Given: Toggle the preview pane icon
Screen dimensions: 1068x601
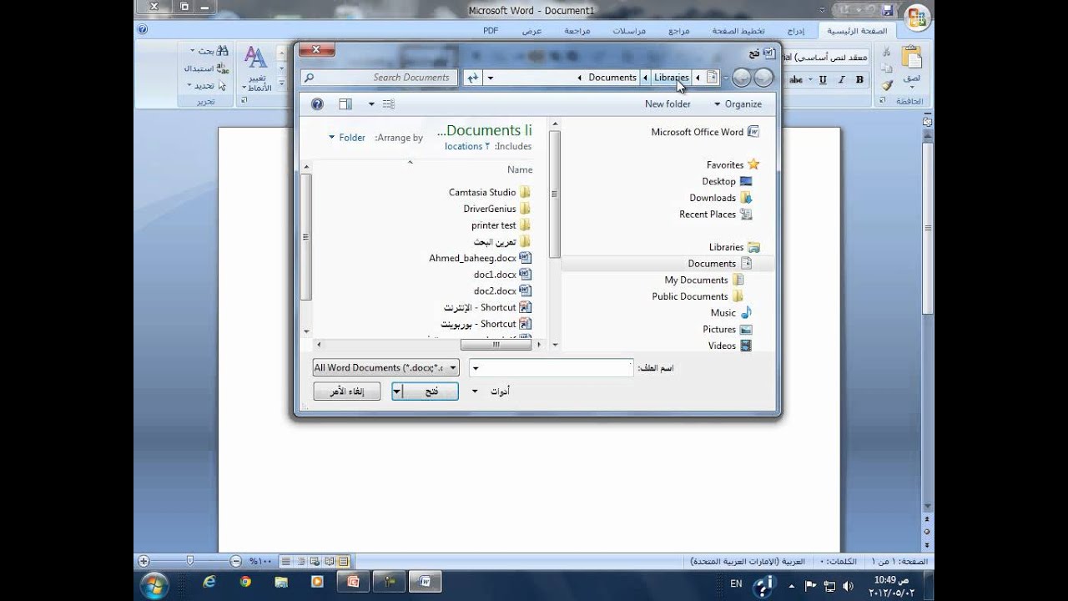Looking at the screenshot, I should pyautogui.click(x=345, y=104).
